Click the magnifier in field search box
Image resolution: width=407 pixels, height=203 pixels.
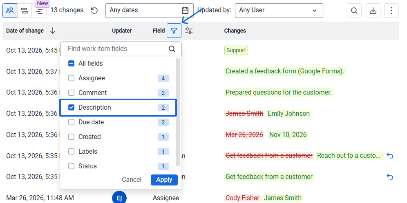tap(172, 49)
